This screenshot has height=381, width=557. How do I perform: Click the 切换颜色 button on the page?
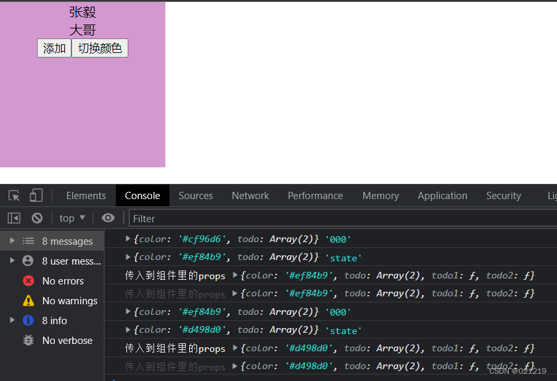tap(99, 48)
